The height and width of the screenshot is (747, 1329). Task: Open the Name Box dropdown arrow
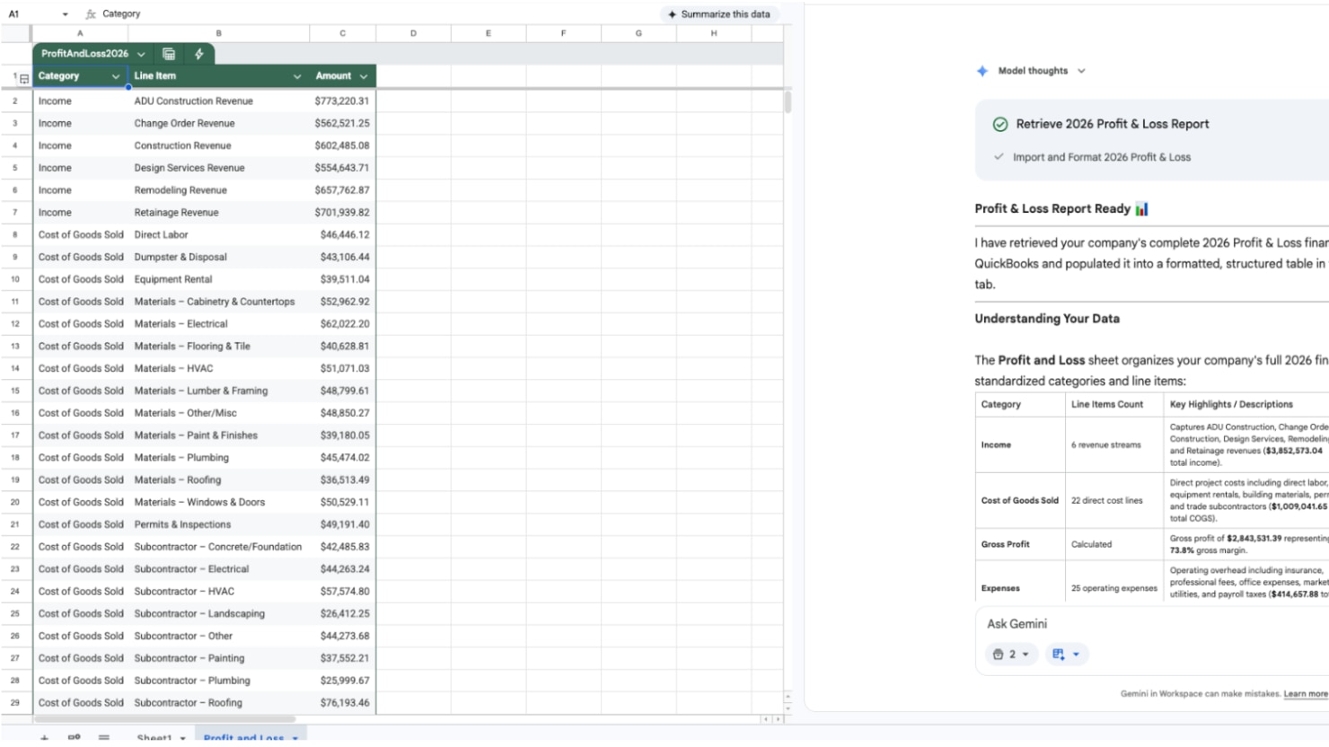pos(65,14)
